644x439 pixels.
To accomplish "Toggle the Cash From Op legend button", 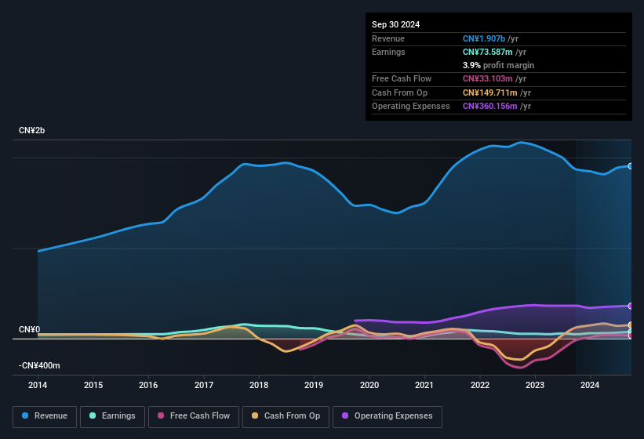I will (x=286, y=416).
